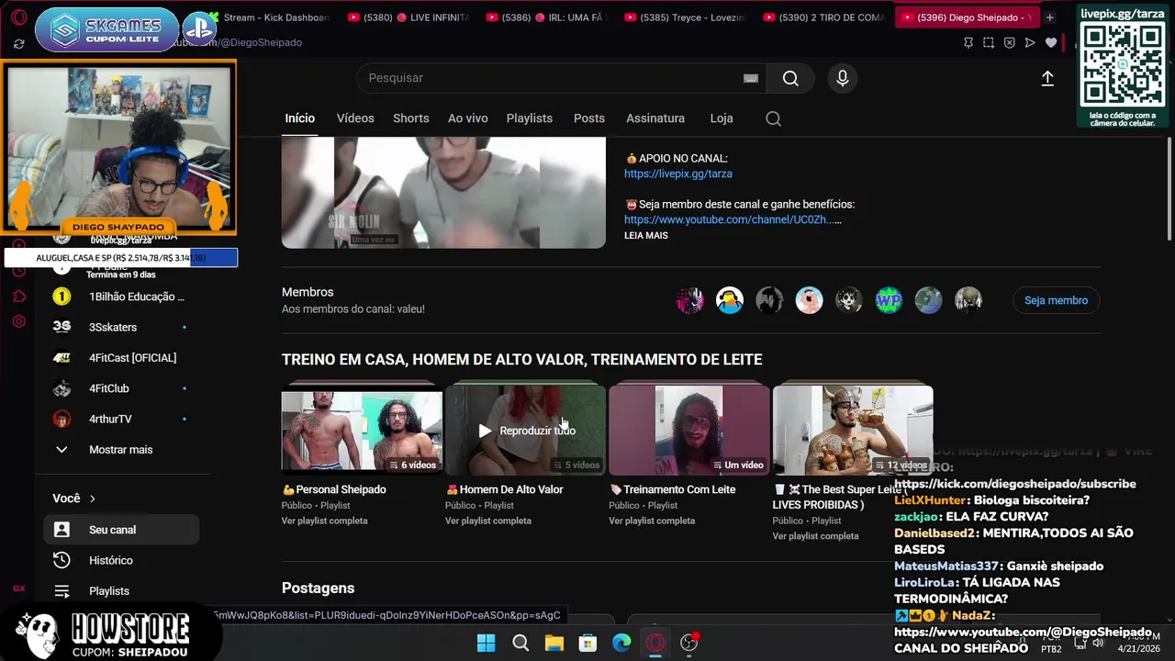Viewport: 1175px width, 661px height.
Task: Select Seu canal in sidebar
Action: click(x=121, y=530)
